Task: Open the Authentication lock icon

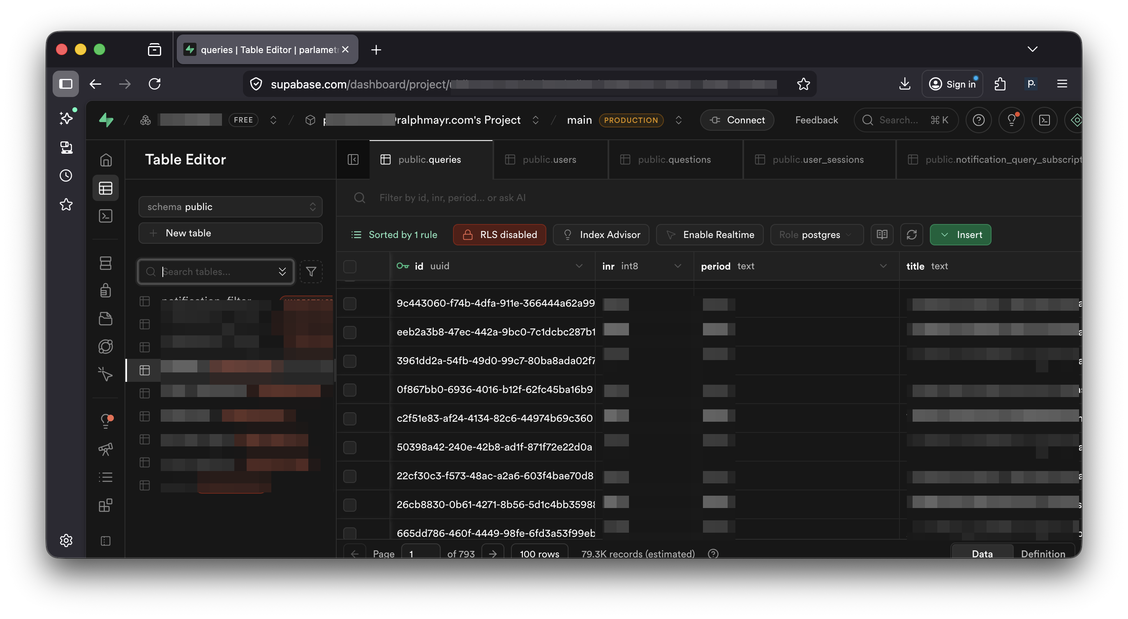Action: [106, 290]
